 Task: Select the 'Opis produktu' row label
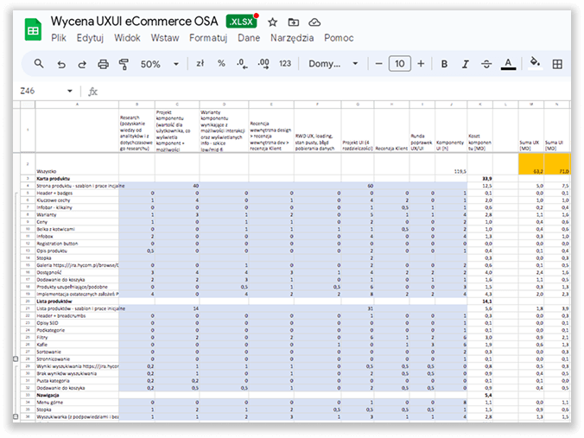pyautogui.click(x=77, y=251)
